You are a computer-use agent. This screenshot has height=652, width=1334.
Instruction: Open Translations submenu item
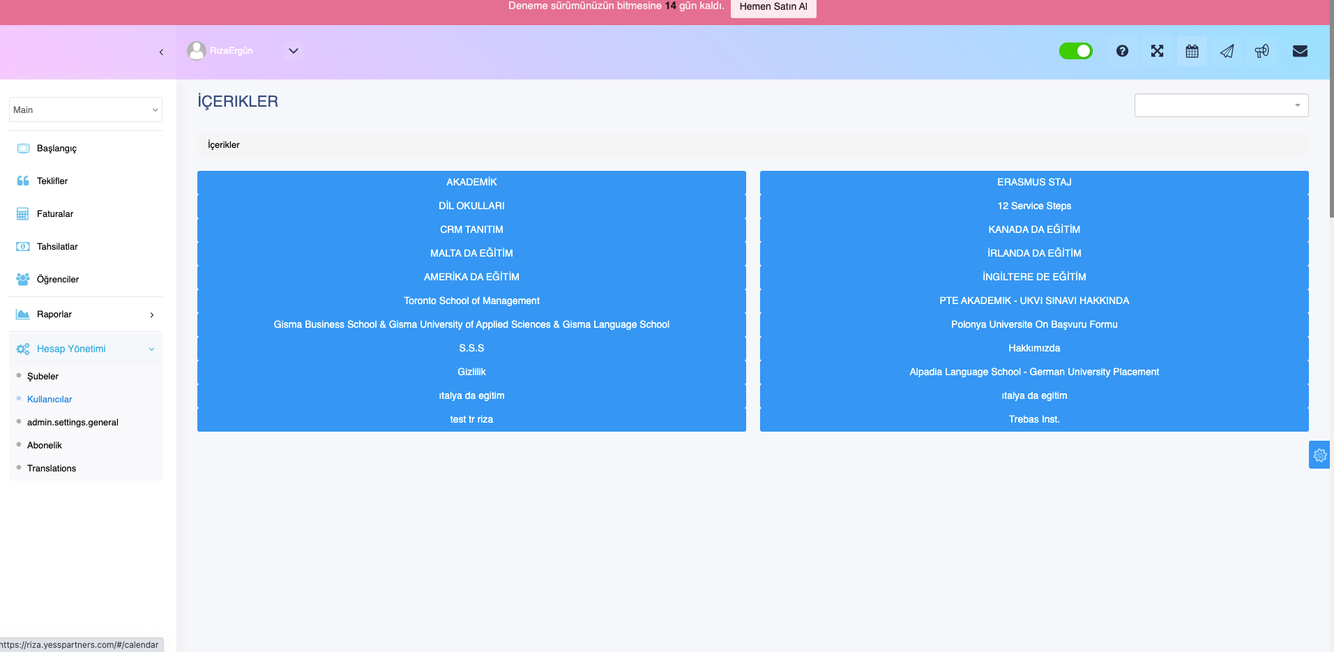point(52,469)
